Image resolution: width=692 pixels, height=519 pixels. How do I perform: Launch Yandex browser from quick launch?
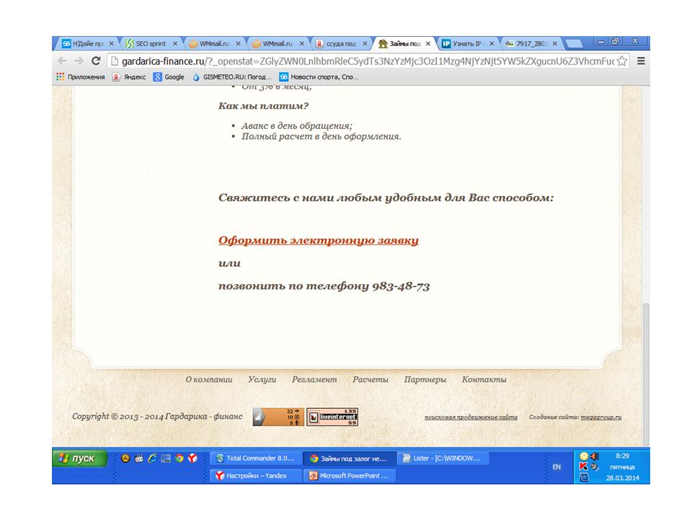[192, 458]
